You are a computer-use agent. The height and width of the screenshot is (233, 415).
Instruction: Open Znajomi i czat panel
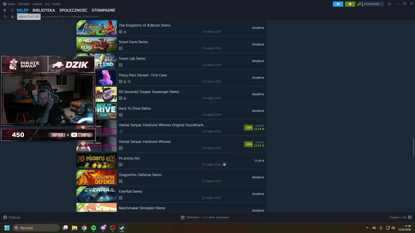400,217
